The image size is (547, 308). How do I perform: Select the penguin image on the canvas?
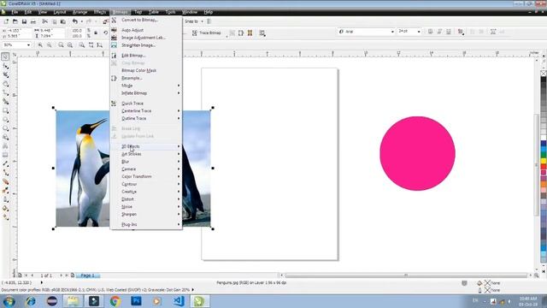83,169
